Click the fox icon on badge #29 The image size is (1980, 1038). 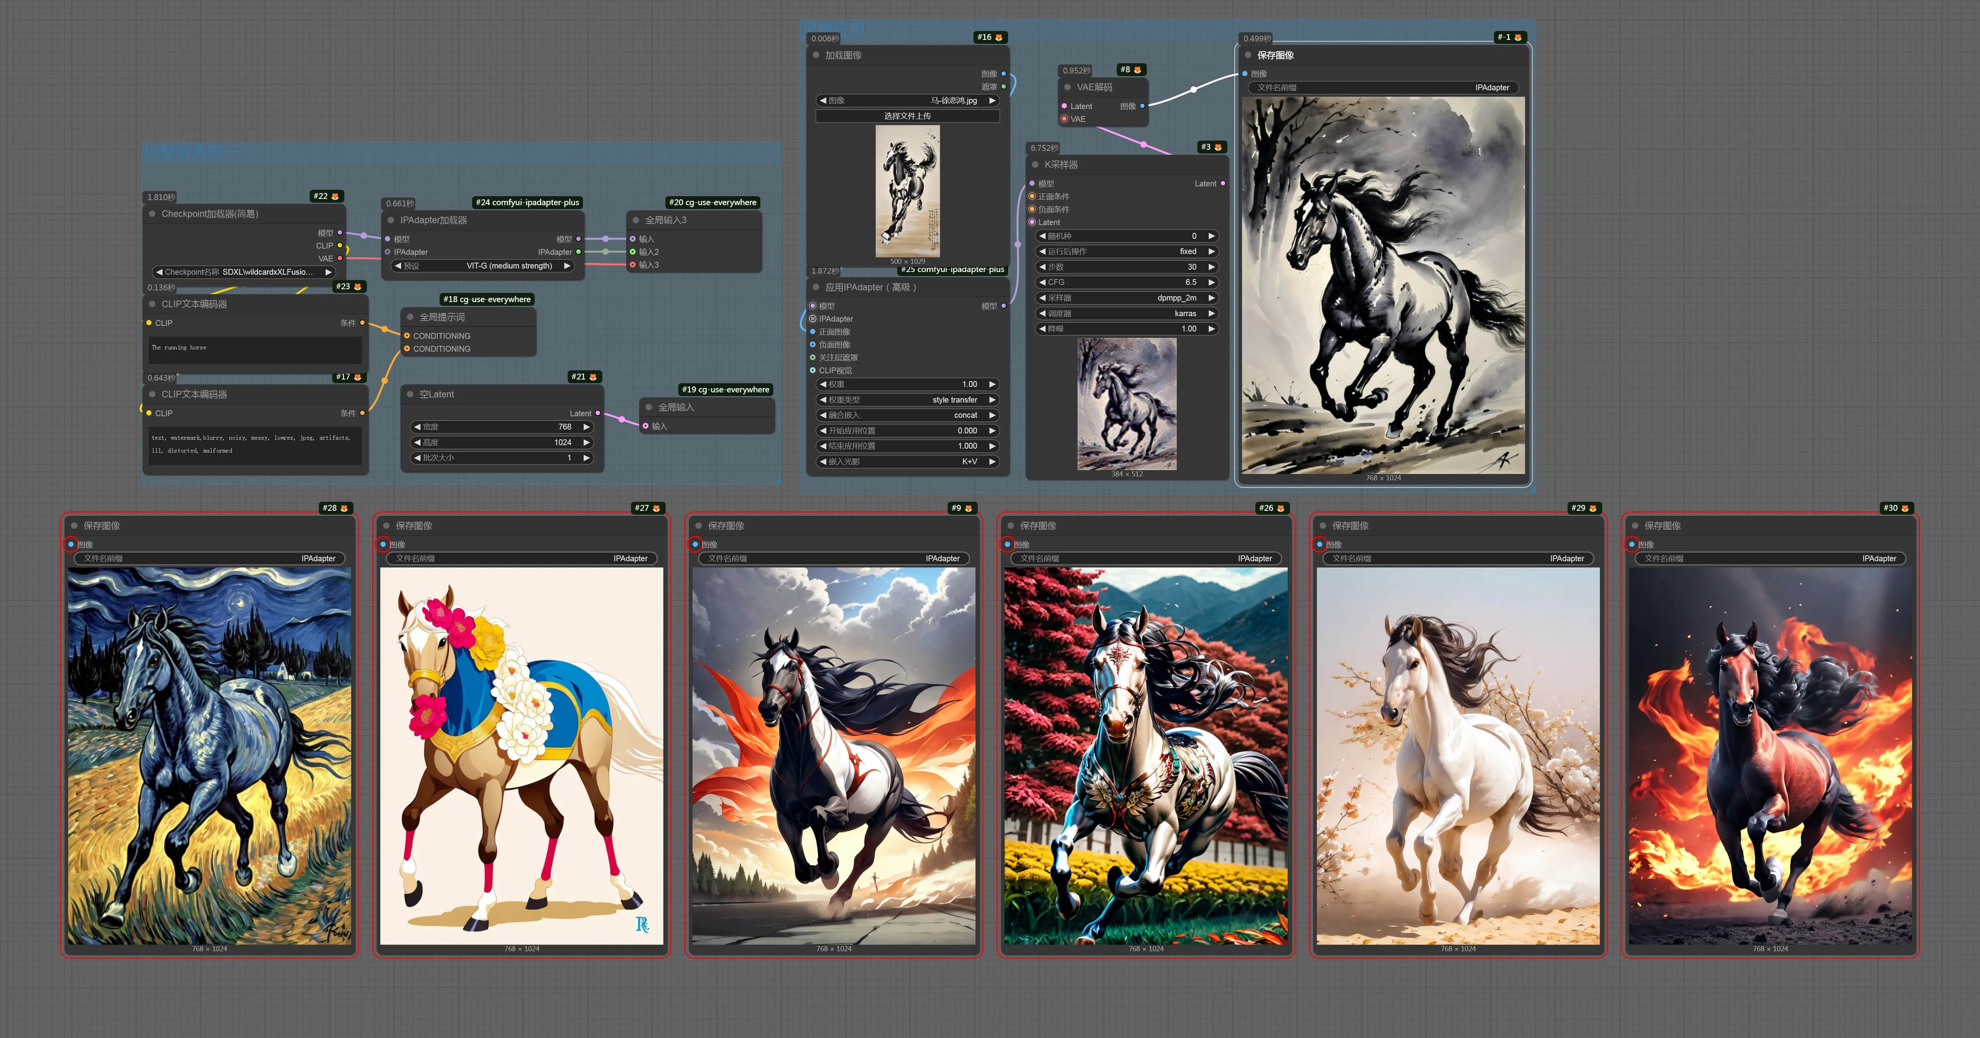(1592, 508)
